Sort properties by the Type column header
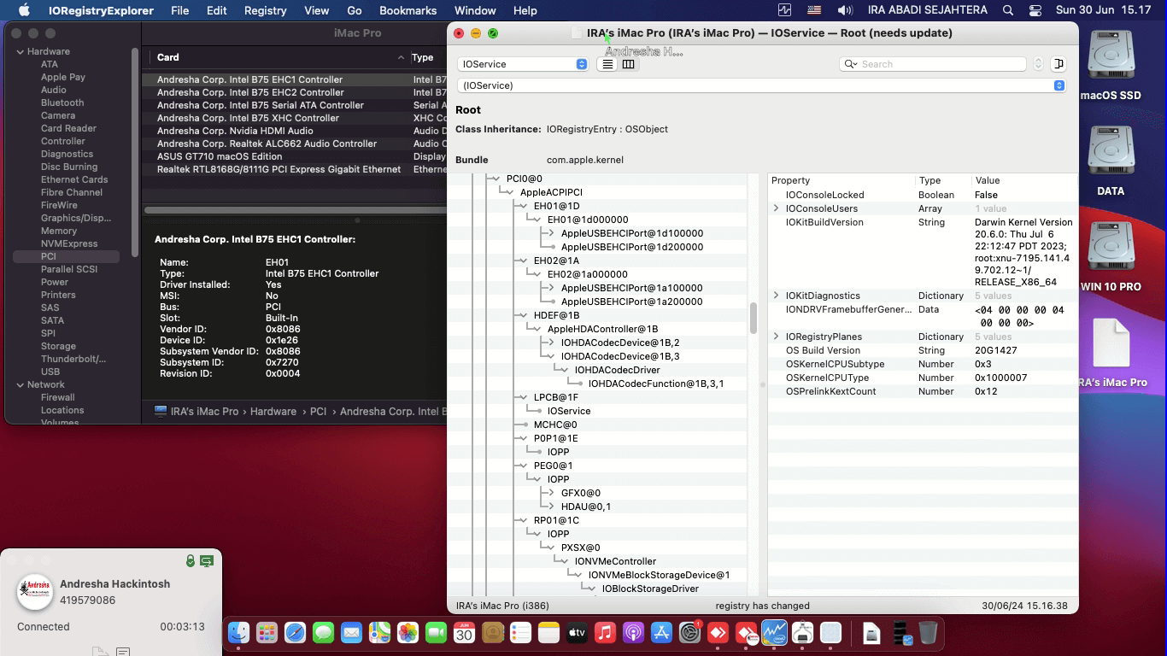The height and width of the screenshot is (656, 1167). (x=929, y=180)
